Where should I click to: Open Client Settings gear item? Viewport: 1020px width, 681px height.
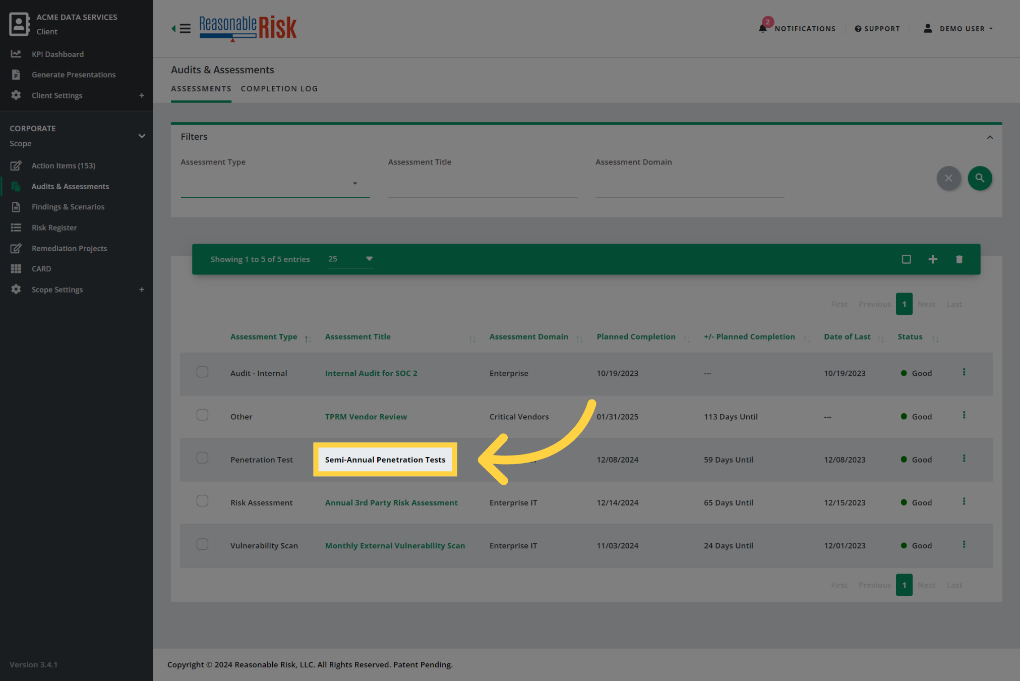point(57,95)
